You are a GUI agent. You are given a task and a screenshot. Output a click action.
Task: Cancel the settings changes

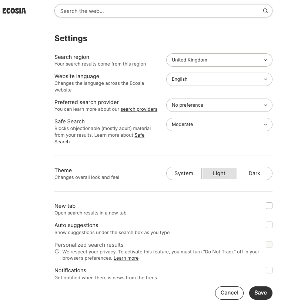[x=229, y=293]
